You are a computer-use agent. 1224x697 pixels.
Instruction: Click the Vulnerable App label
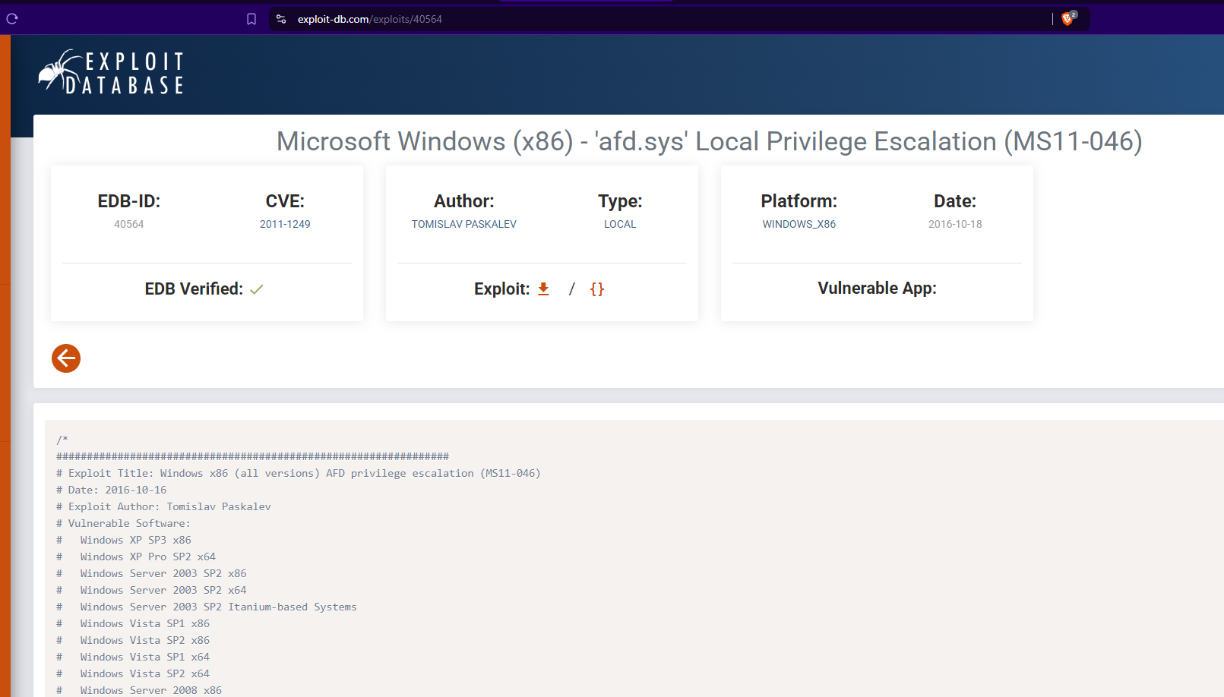(877, 289)
